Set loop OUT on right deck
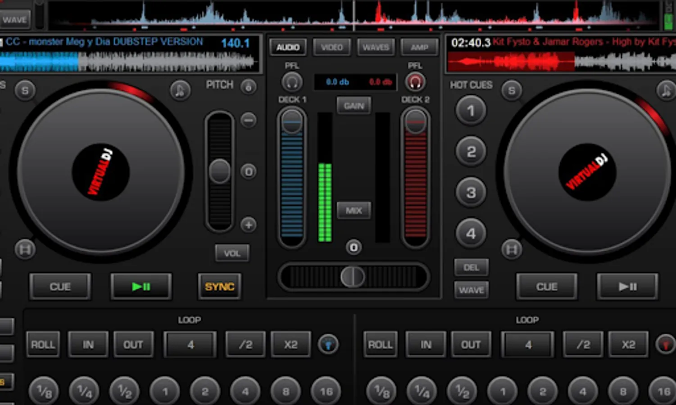Image resolution: width=676 pixels, height=405 pixels. tap(471, 345)
